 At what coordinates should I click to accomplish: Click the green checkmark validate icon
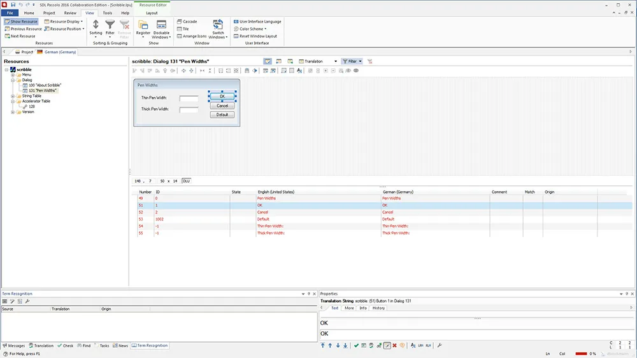[x=356, y=345]
